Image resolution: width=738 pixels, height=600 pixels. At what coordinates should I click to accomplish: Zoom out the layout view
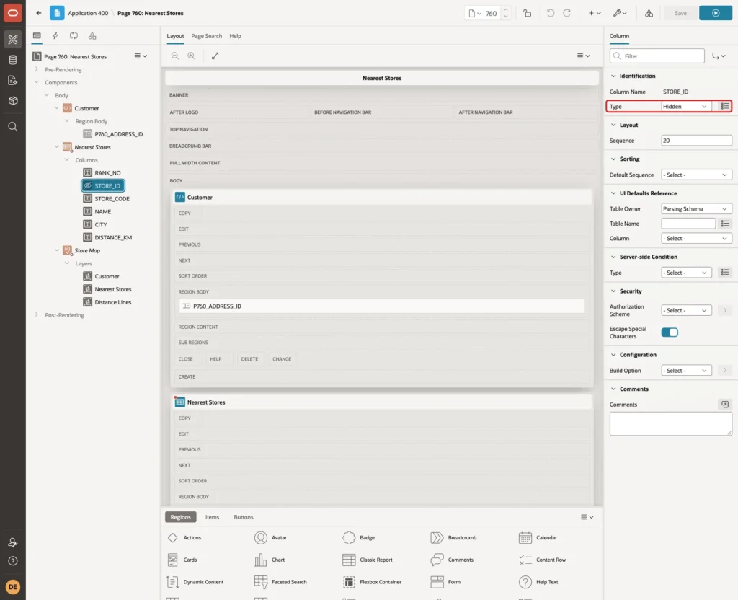[x=175, y=56]
